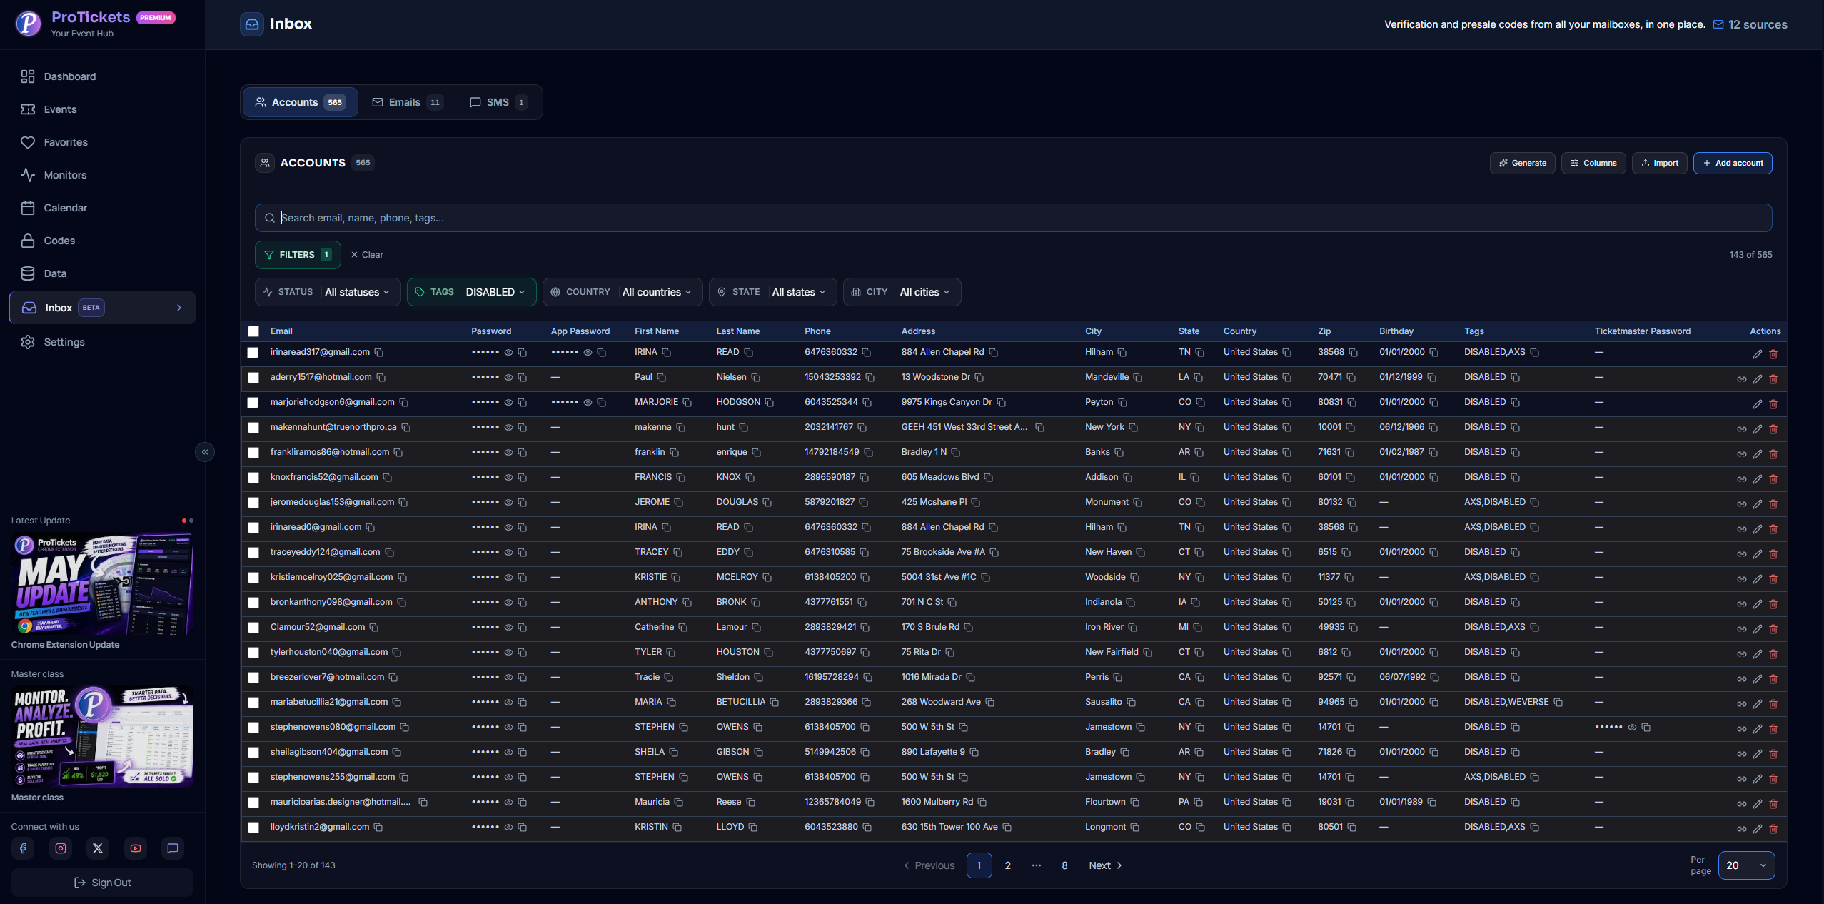Copy tags of traceyeddy124@gmail.com row
The height and width of the screenshot is (904, 1824).
1516,553
